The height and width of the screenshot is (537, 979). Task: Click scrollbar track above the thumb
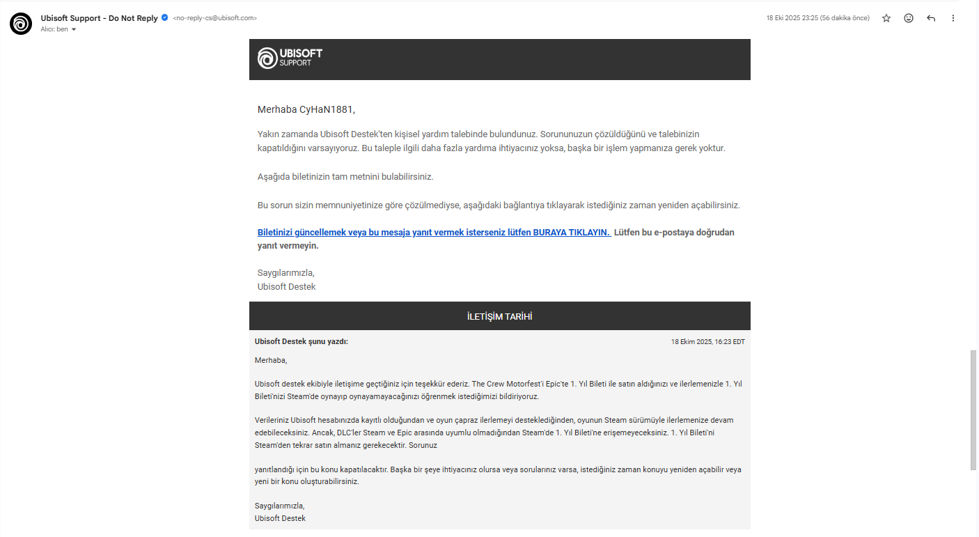coord(973,174)
